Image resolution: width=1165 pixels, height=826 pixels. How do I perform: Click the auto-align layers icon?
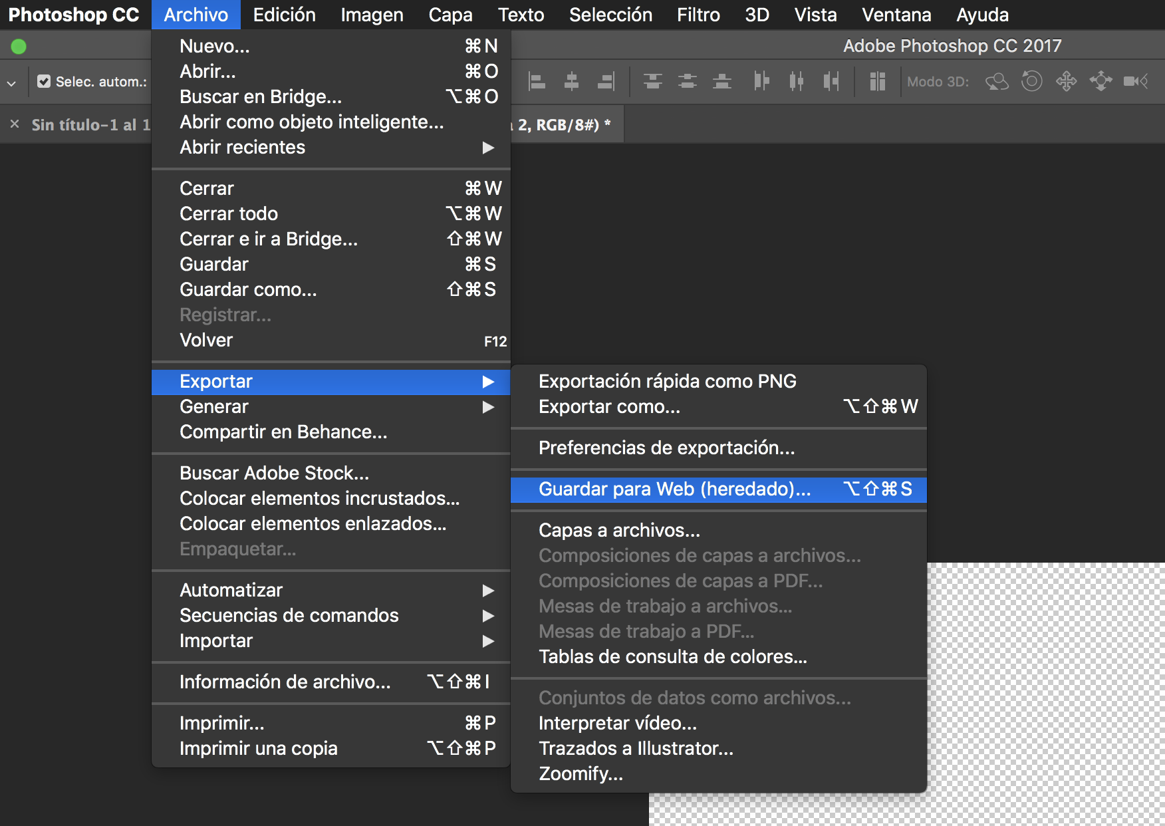(877, 82)
